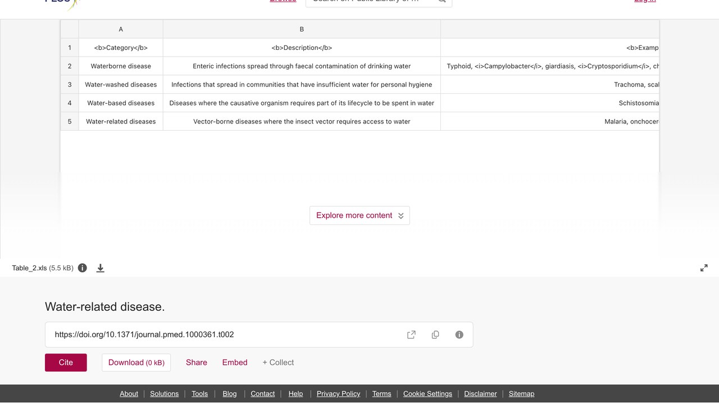Show DOI information icon
Viewport: 719px width, 404px height.
[x=459, y=334]
